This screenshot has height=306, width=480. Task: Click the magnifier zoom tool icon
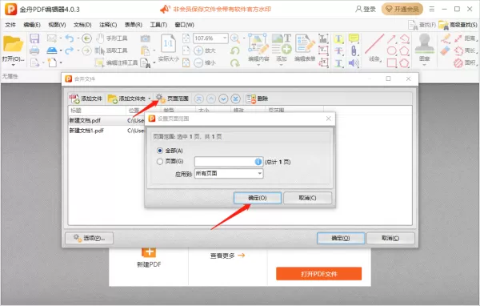pos(234,38)
